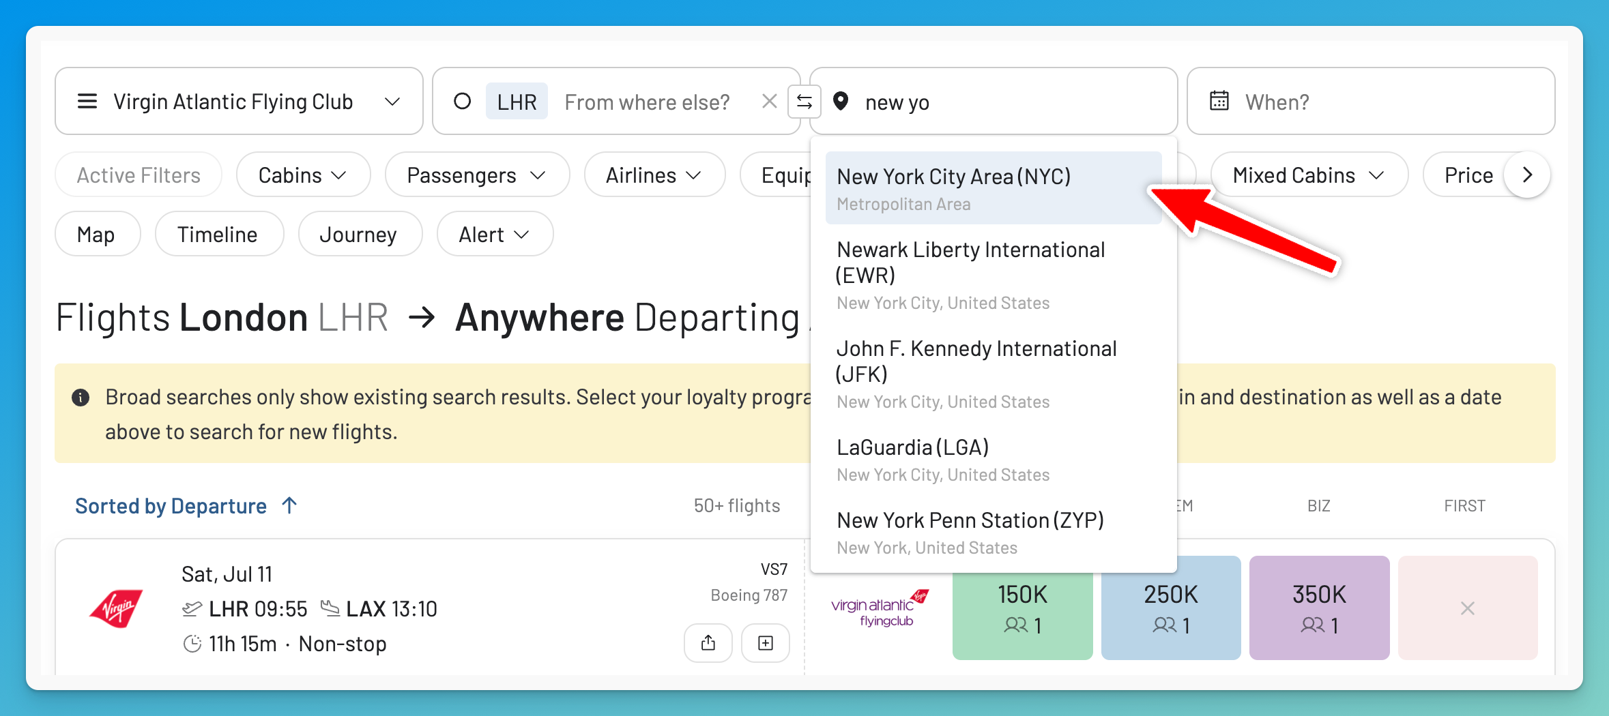Screen dimensions: 1609x716
Task: Click the Virgin Atlantic Flying Club logo on the flight card
Action: [881, 608]
